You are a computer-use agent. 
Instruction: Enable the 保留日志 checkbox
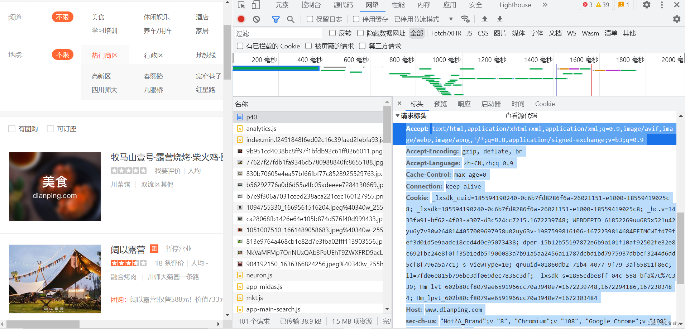coord(310,19)
